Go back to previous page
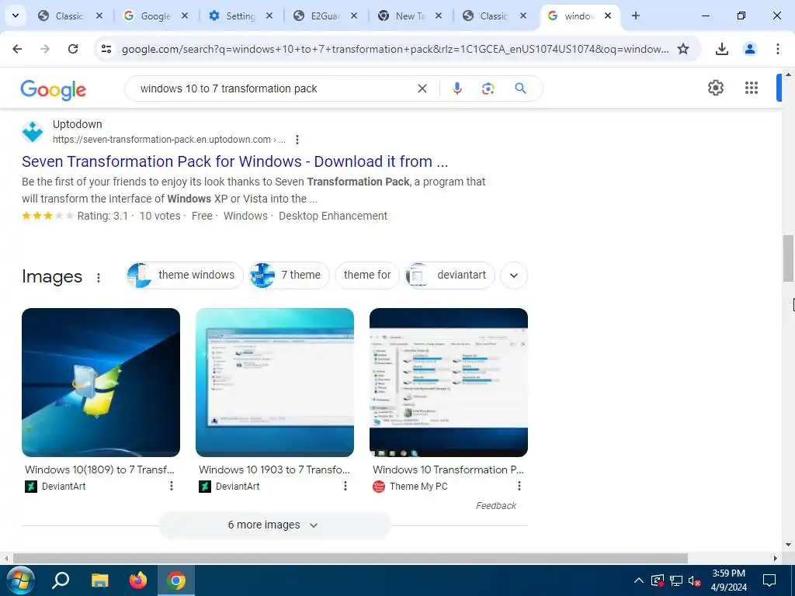Image resolution: width=795 pixels, height=596 pixels. tap(17, 49)
